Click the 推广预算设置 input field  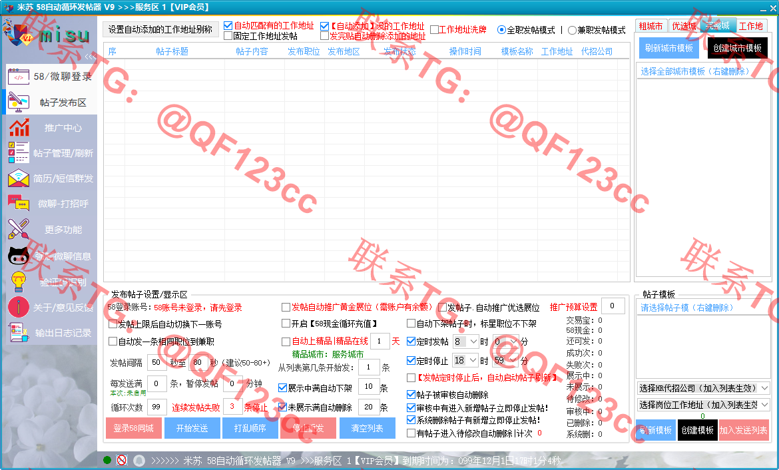(613, 306)
